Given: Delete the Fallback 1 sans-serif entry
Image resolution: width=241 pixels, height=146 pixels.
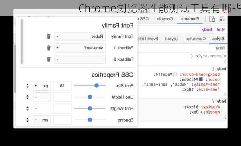Looking at the screenshot, I should click(x=49, y=48).
